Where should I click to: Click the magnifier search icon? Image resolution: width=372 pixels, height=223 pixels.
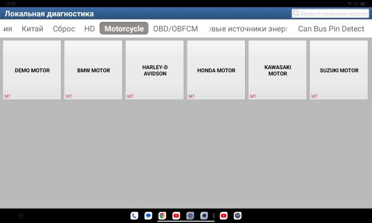[296, 13]
